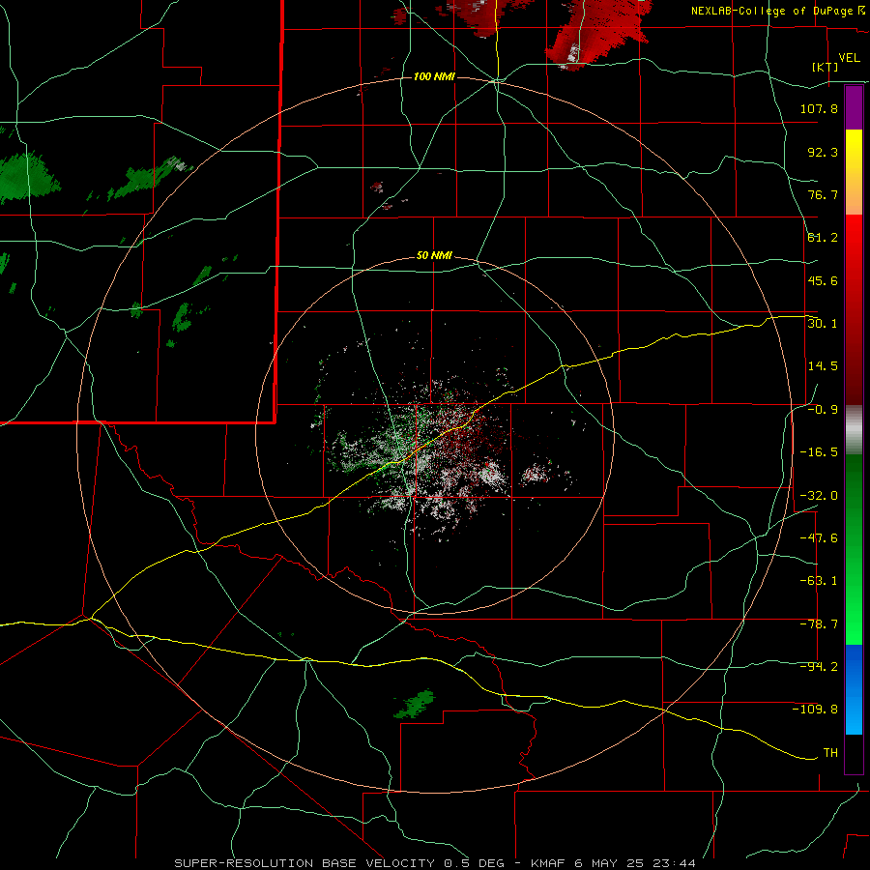The width and height of the screenshot is (870, 870).
Task: Click the 100 NMI range ring label
Action: (434, 76)
